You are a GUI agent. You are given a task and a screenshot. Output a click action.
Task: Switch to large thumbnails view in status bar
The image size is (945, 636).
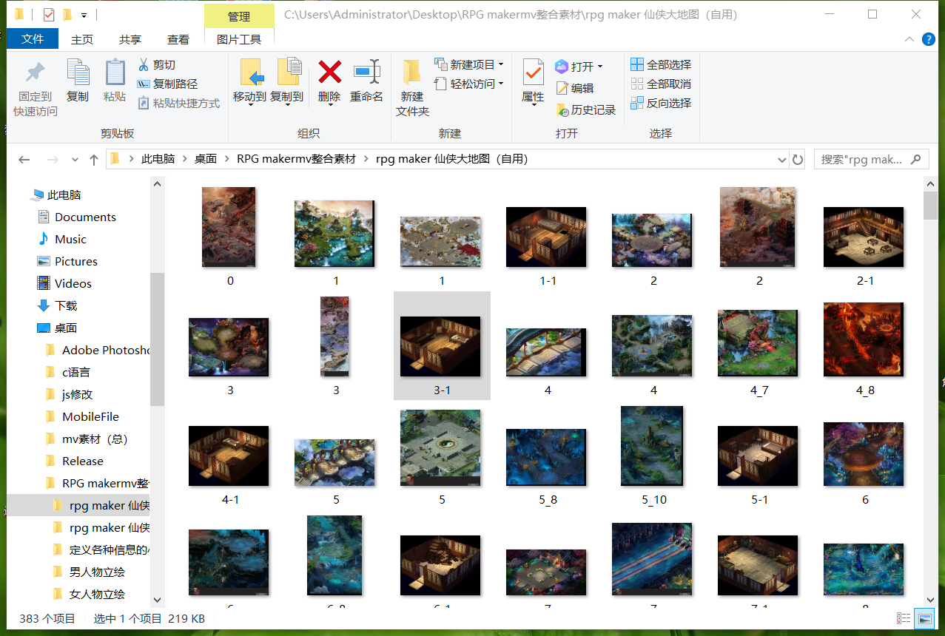click(x=924, y=618)
